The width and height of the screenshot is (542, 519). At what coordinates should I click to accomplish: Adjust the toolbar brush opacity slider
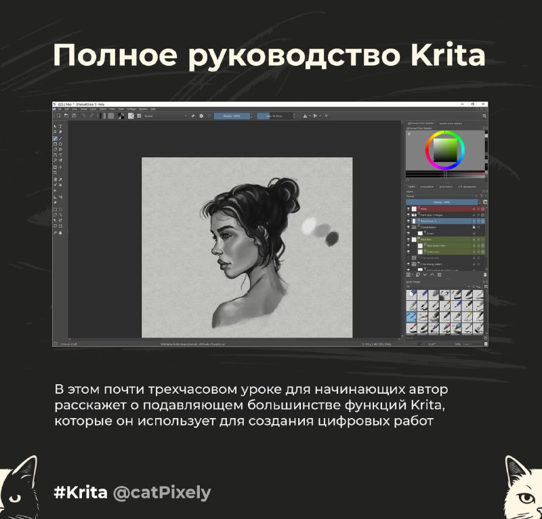point(232,116)
